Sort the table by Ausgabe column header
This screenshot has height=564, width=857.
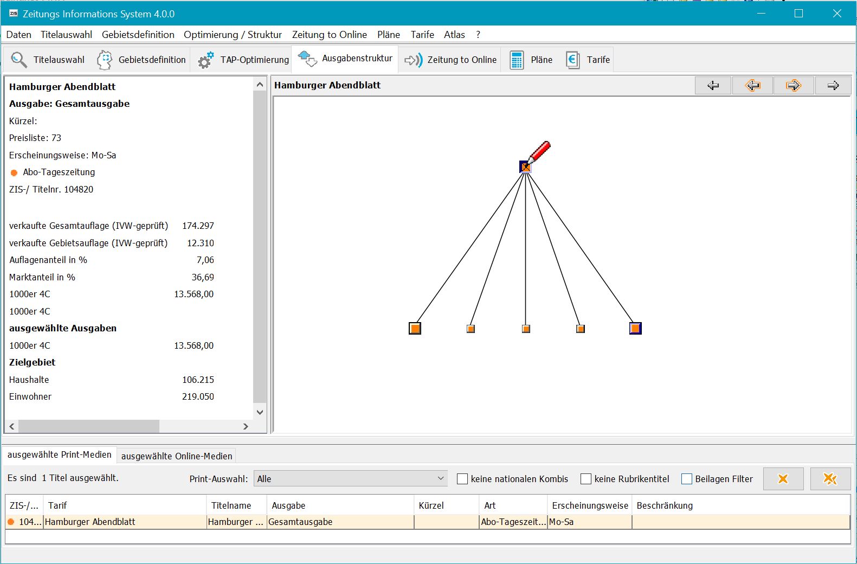tap(340, 505)
